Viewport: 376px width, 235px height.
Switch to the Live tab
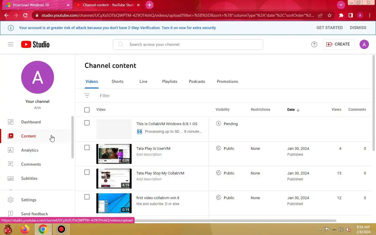click(x=143, y=81)
